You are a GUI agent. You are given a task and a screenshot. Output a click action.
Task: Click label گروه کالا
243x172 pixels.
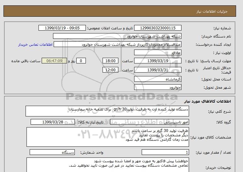click(x=224, y=122)
